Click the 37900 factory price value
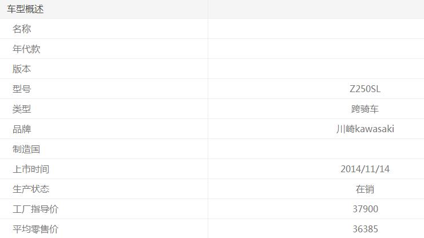 click(364, 209)
